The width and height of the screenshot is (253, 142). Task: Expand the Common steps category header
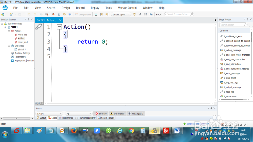pos(234,31)
